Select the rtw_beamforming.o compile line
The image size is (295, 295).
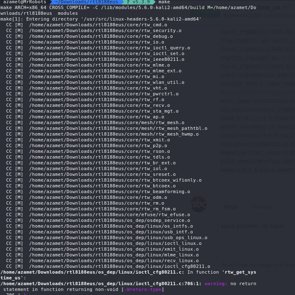click(x=98, y=192)
